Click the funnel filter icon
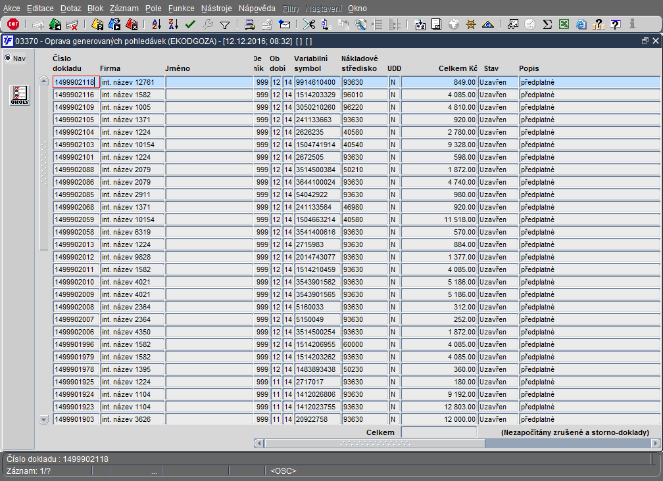The height and width of the screenshot is (481, 663). [225, 25]
